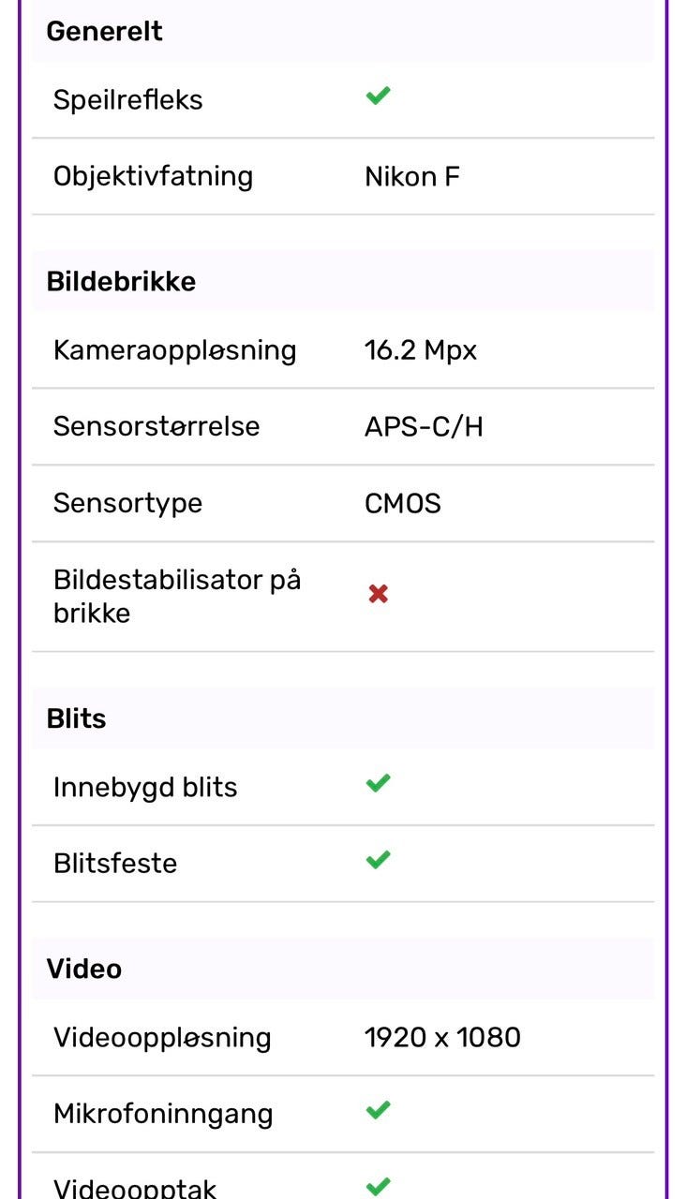Click the CMOS sensor type value
The width and height of the screenshot is (686, 1199).
click(x=403, y=503)
